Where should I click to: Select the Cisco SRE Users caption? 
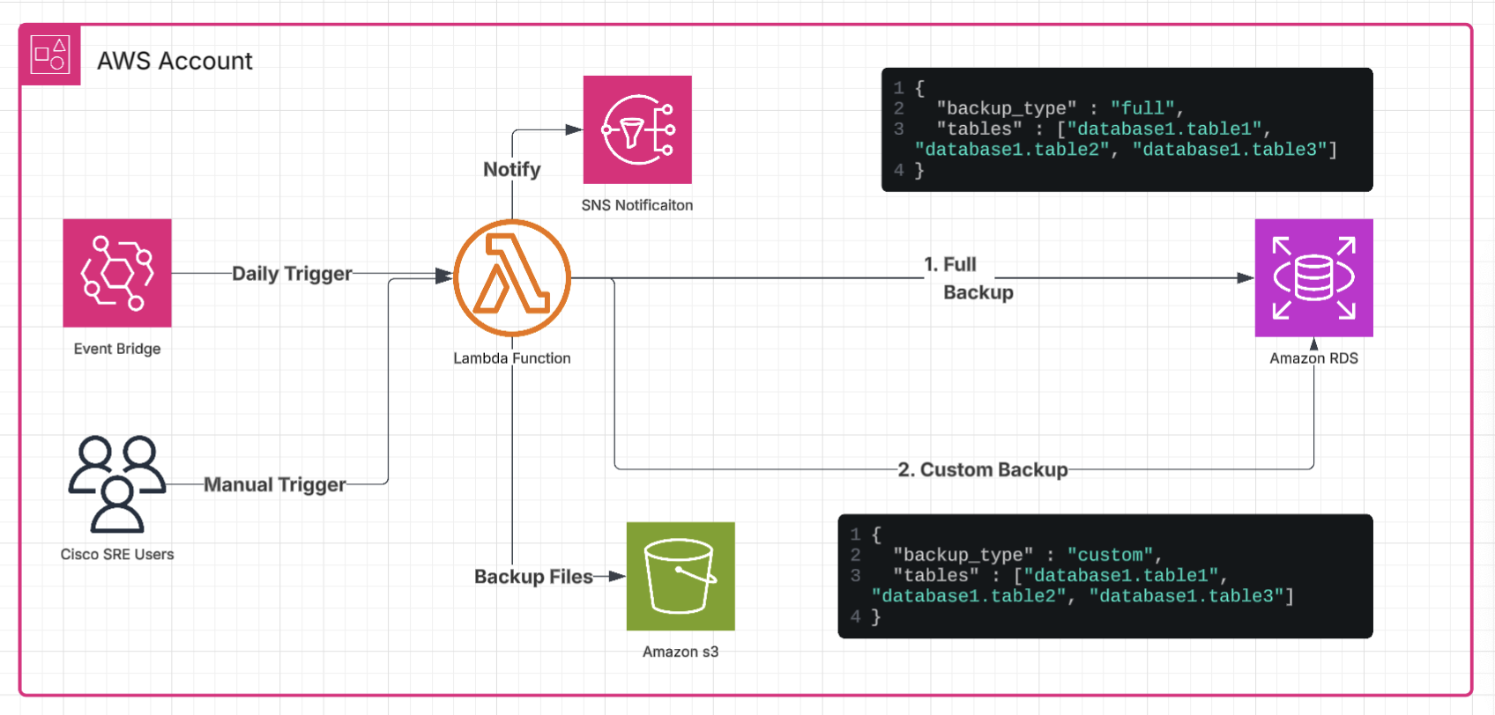point(117,555)
